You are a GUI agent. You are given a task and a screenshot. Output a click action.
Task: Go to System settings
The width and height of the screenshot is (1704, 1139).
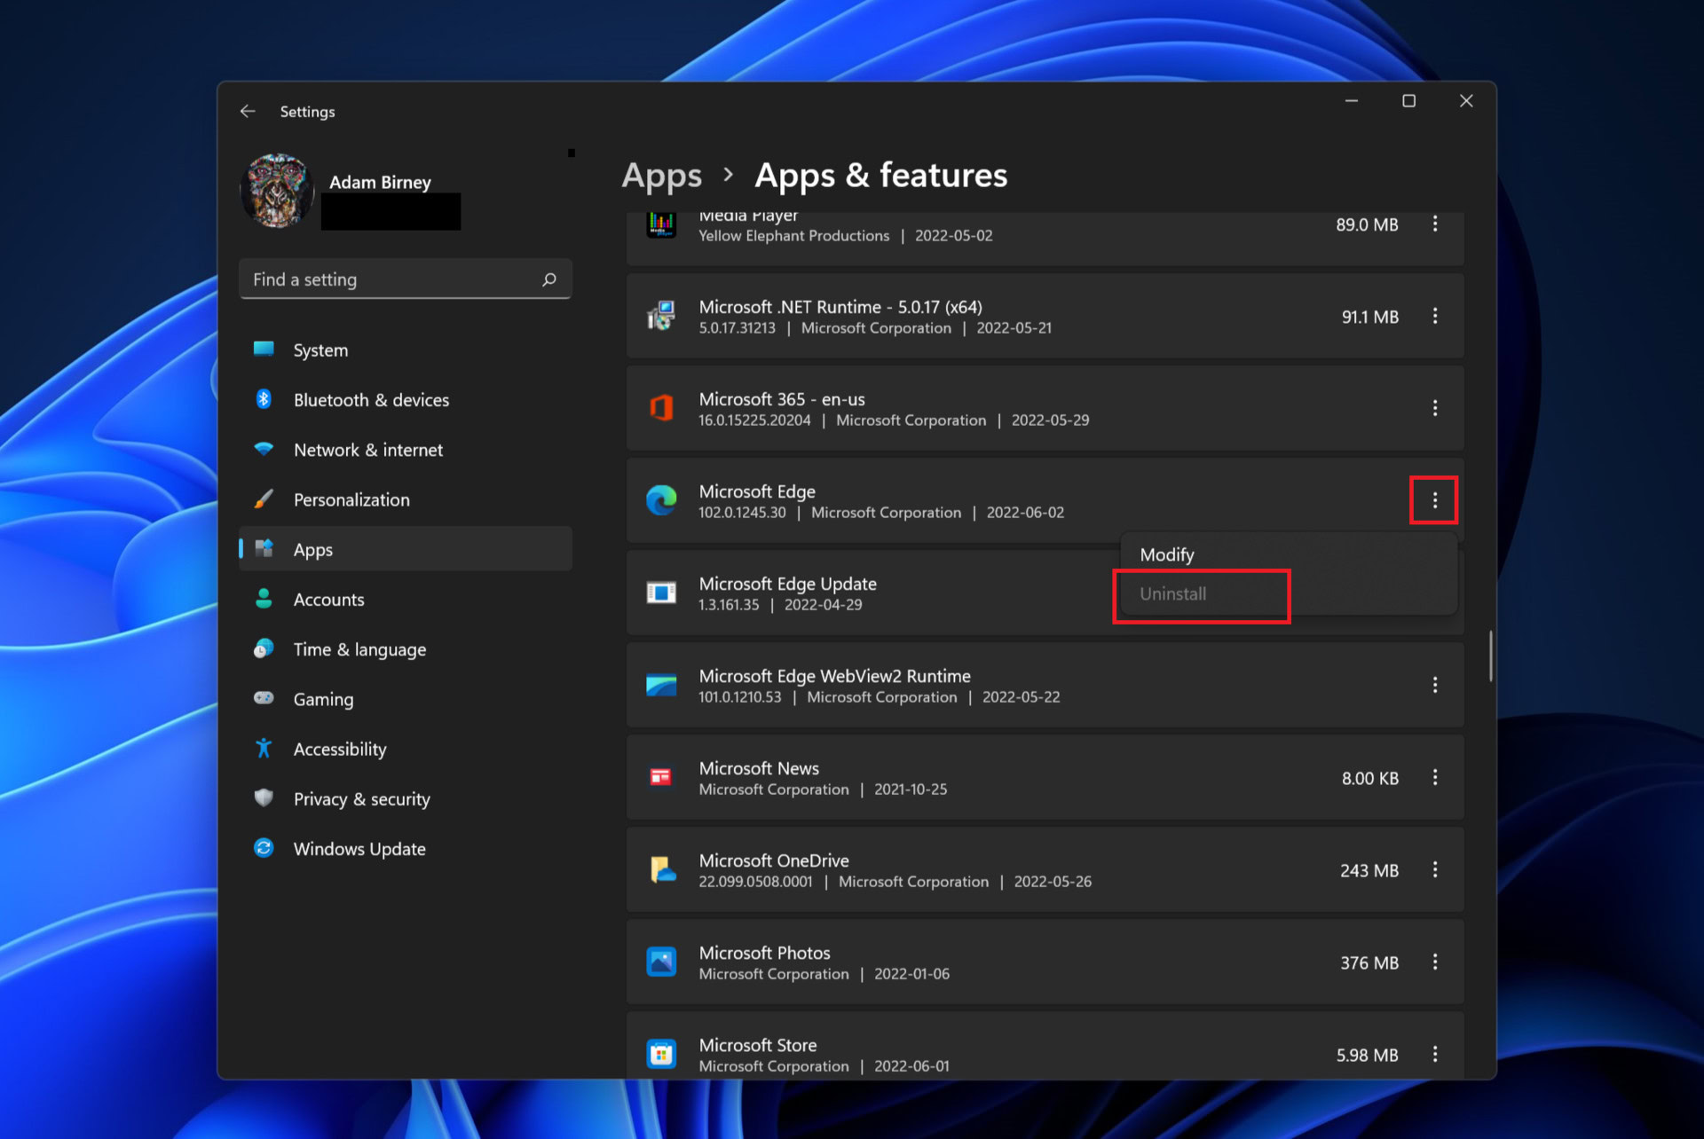coord(406,350)
